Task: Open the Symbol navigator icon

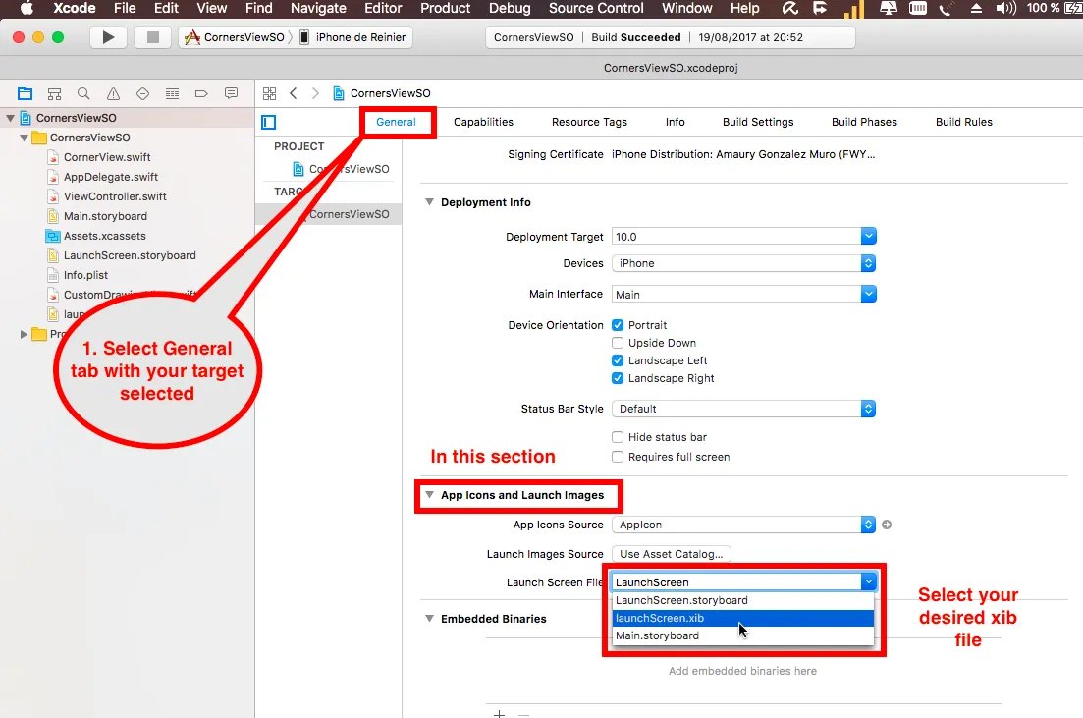Action: point(55,93)
